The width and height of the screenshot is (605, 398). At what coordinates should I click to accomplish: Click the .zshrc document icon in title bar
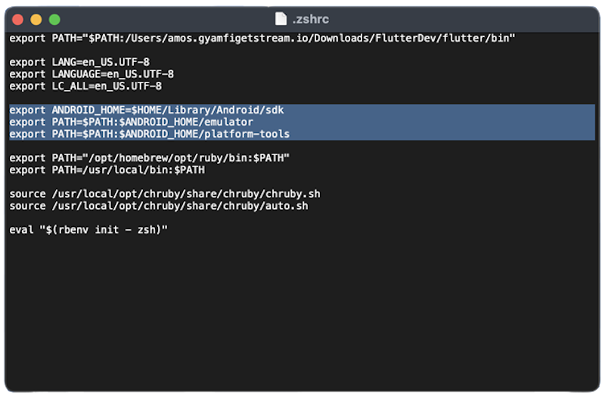(281, 18)
